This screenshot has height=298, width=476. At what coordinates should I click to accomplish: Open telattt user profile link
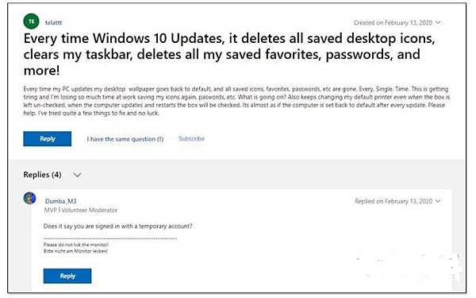(53, 22)
